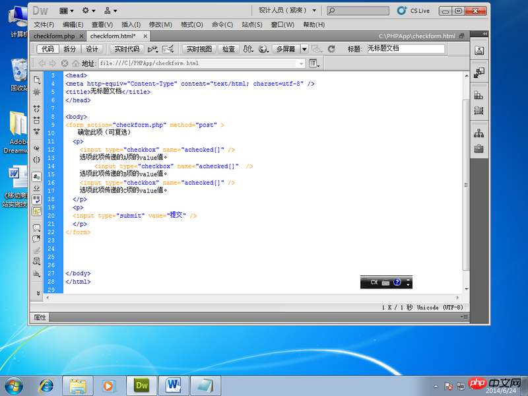Viewport: 528px width, 396px height.
Task: Select parent tag with coding toolbar icon
Action: click(37, 148)
